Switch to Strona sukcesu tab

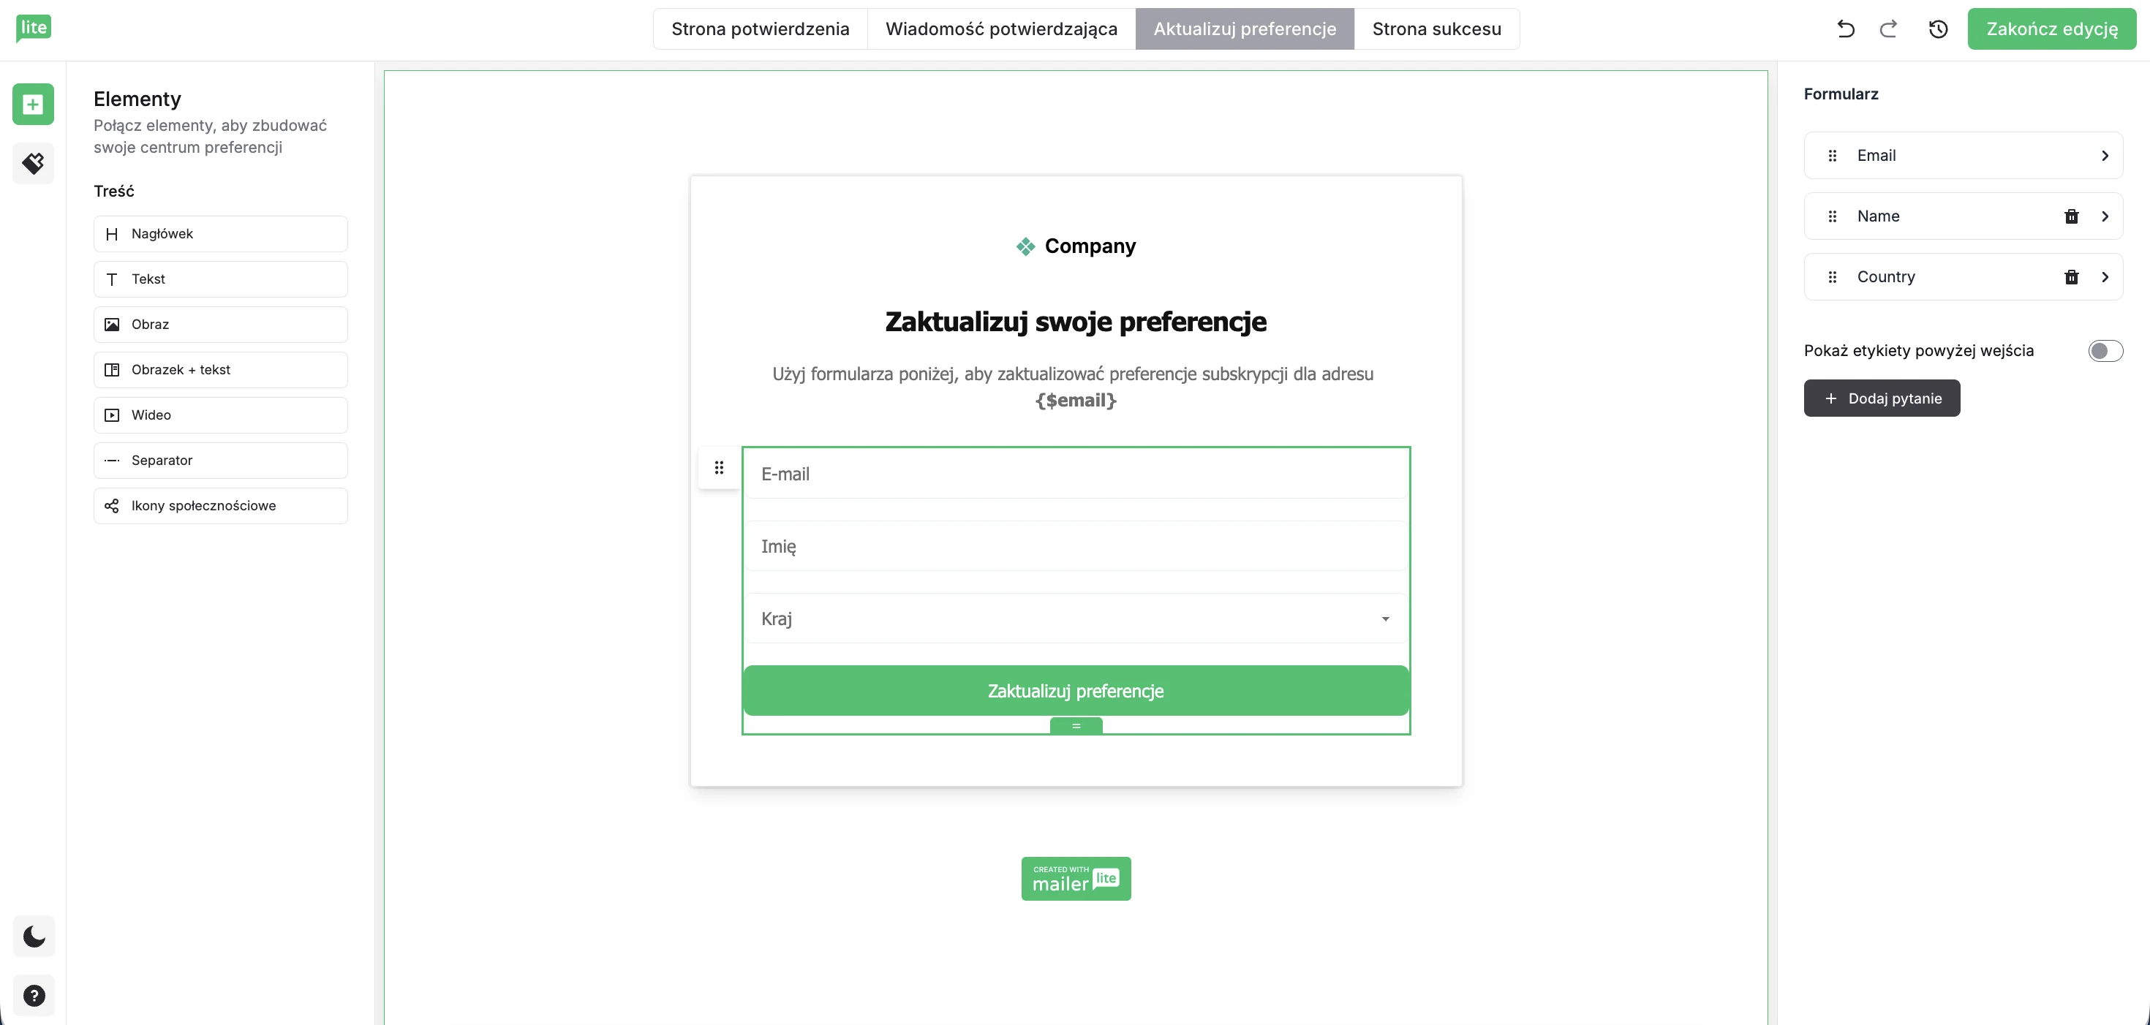click(x=1436, y=29)
